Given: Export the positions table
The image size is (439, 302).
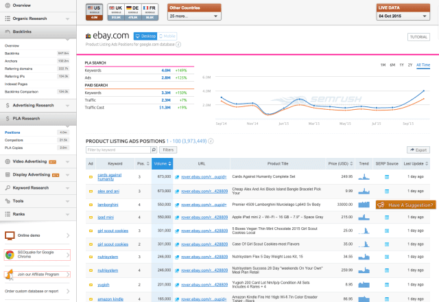Looking at the screenshot, I should [418, 150].
